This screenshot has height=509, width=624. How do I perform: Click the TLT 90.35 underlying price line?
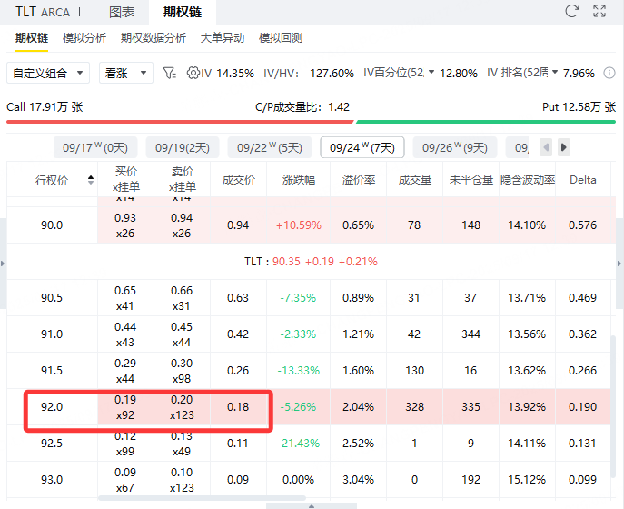(312, 262)
